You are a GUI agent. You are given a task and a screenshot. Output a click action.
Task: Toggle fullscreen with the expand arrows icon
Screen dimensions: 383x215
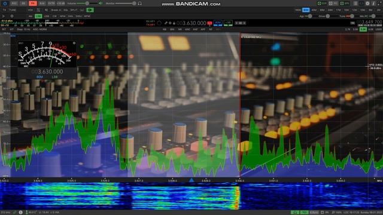[379, 4]
